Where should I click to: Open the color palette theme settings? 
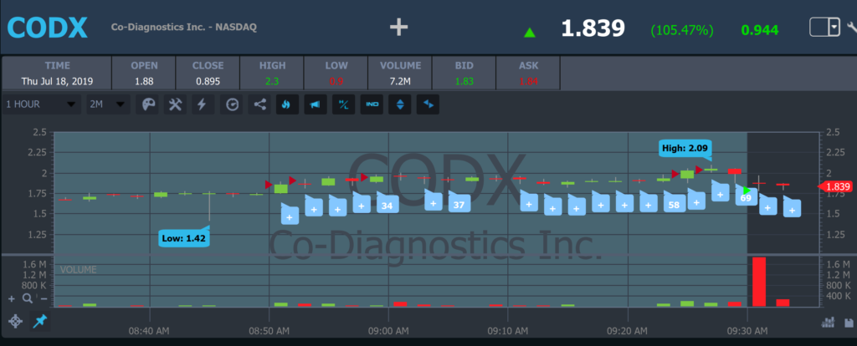149,104
